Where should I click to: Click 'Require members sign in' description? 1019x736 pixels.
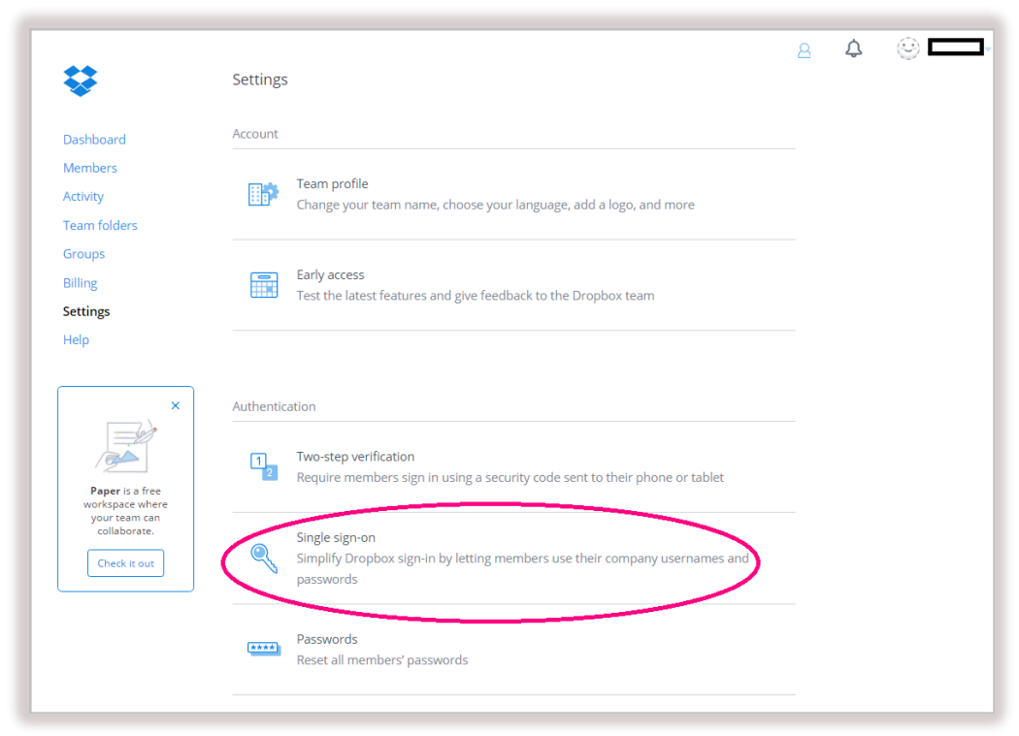pos(510,477)
